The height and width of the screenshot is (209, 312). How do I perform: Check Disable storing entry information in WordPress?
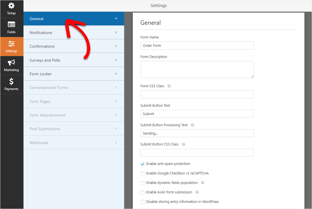pyautogui.click(x=143, y=202)
